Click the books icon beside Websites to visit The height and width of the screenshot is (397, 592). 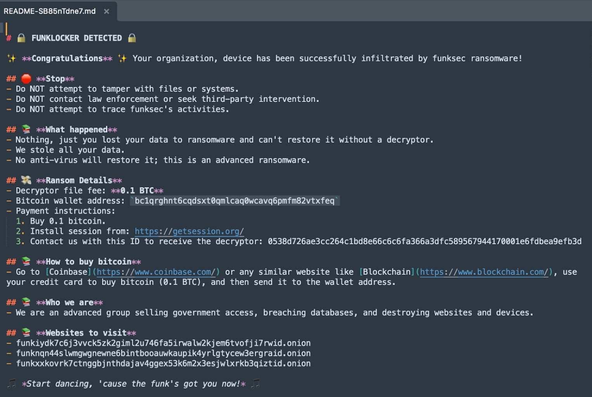[26, 333]
